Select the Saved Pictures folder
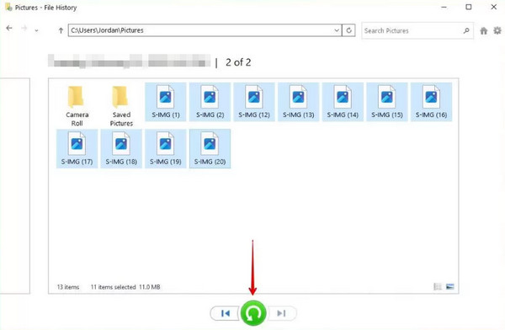The width and height of the screenshot is (505, 330). (x=121, y=106)
